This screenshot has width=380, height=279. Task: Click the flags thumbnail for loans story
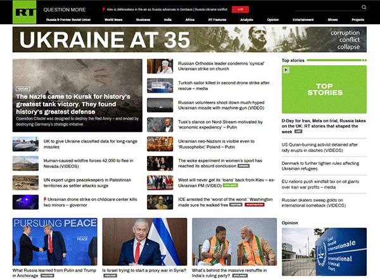point(160,183)
